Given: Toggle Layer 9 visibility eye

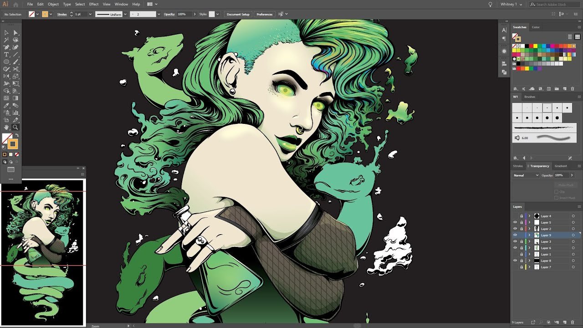Looking at the screenshot, I should pyautogui.click(x=515, y=235).
